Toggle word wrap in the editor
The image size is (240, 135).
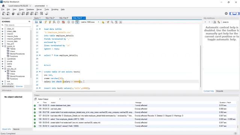(121, 22)
